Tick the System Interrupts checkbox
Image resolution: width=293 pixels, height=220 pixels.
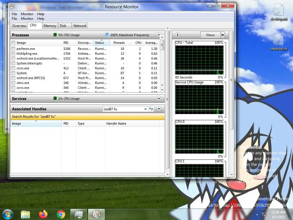(x=13, y=63)
